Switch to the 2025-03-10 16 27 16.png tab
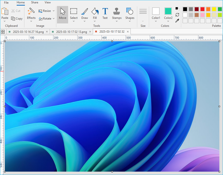The width and height of the screenshot is (223, 175). pos(28,32)
